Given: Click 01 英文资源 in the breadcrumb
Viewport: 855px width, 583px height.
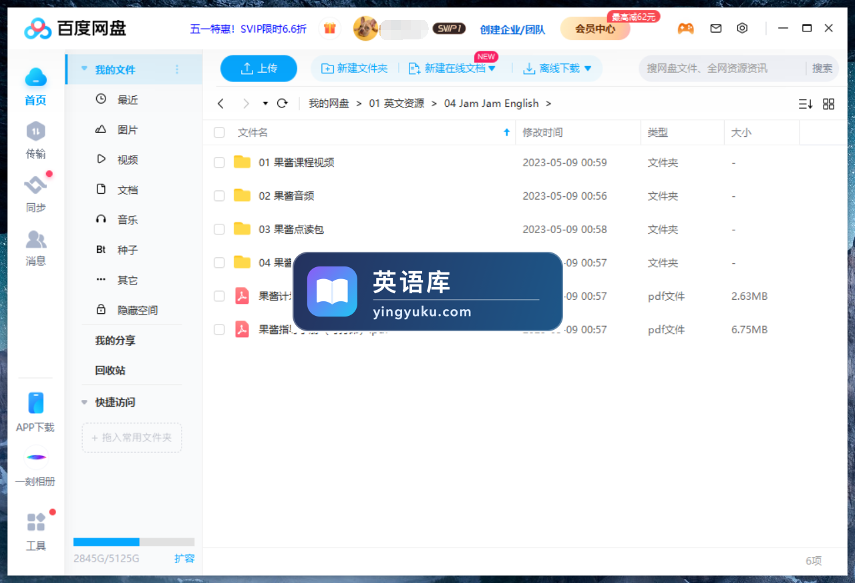Looking at the screenshot, I should coord(396,104).
